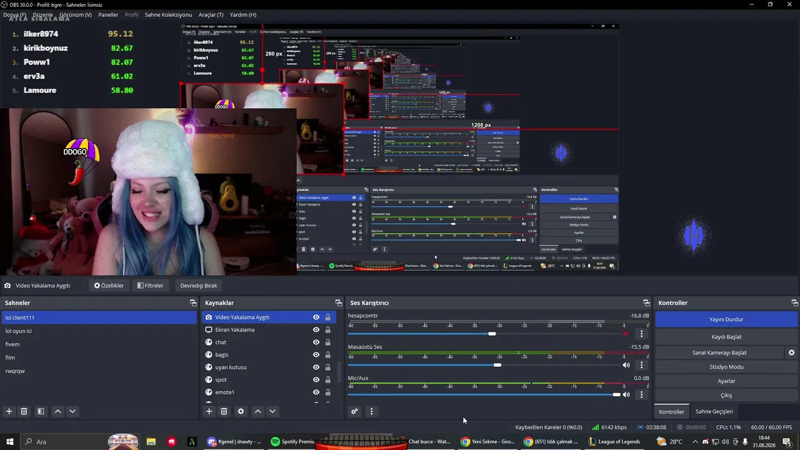Open source properties gear in Kaynaklar toolbar
800x450 pixels.
(x=241, y=411)
